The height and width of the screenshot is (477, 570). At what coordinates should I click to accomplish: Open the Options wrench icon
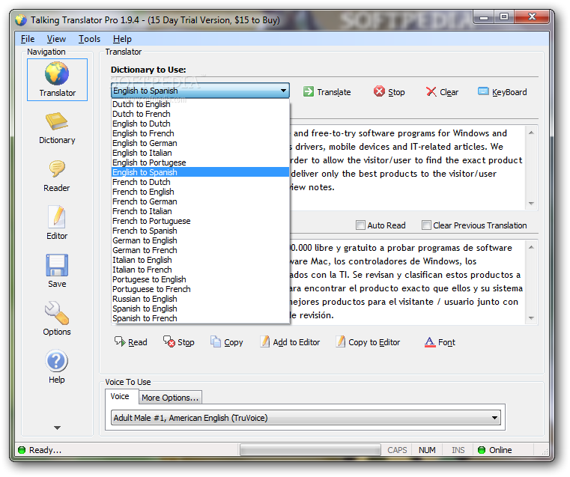tap(57, 313)
